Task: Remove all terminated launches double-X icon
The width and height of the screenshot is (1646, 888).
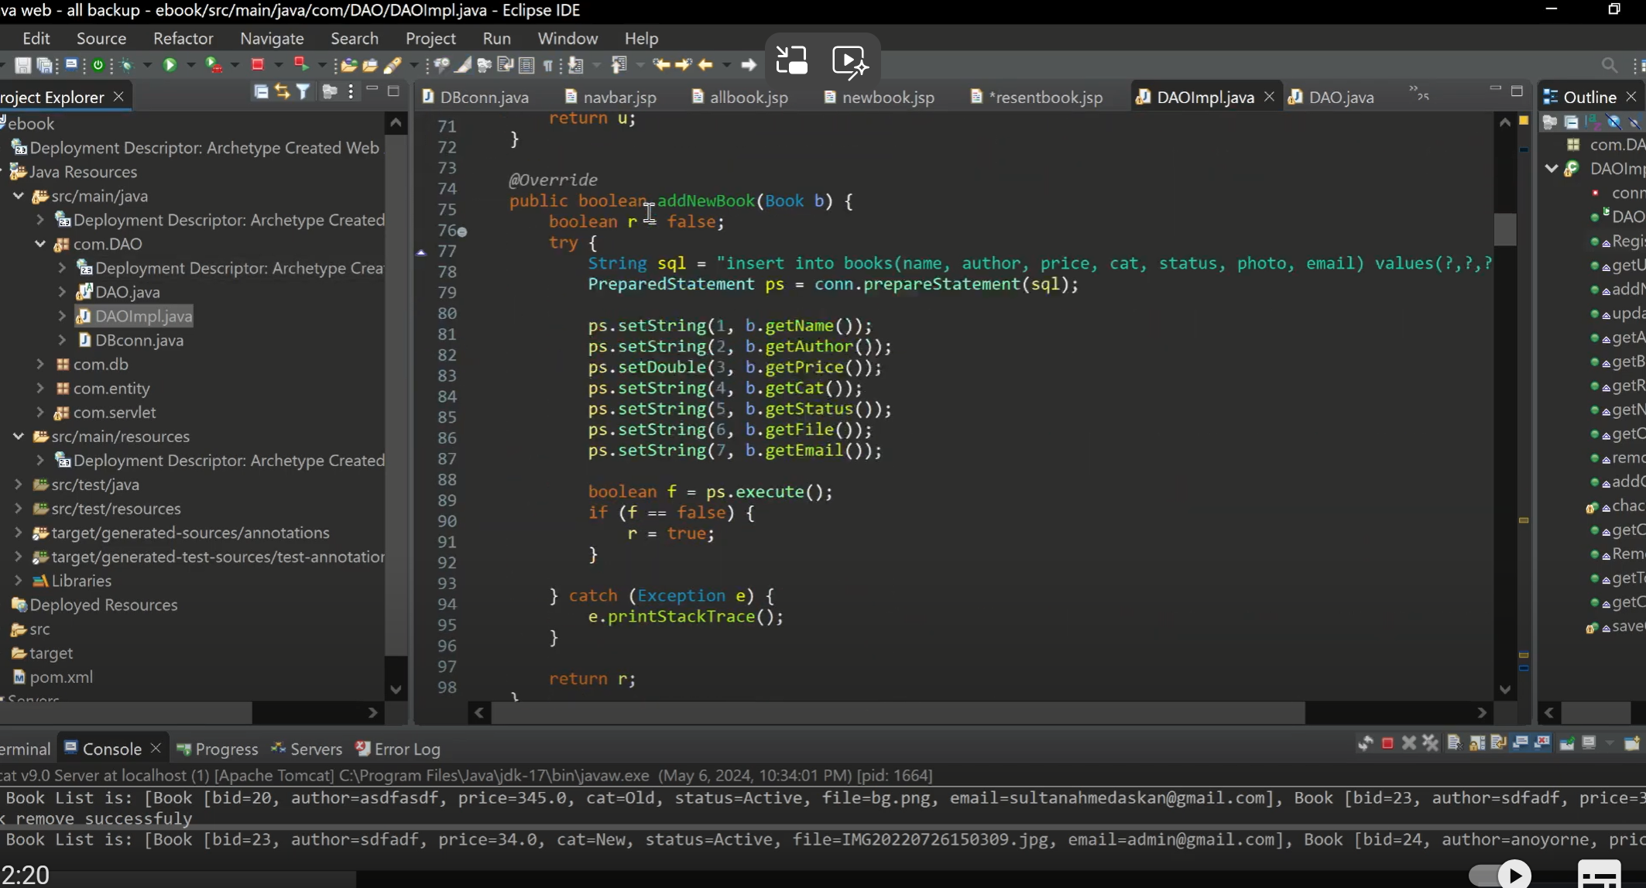Action: (x=1431, y=743)
